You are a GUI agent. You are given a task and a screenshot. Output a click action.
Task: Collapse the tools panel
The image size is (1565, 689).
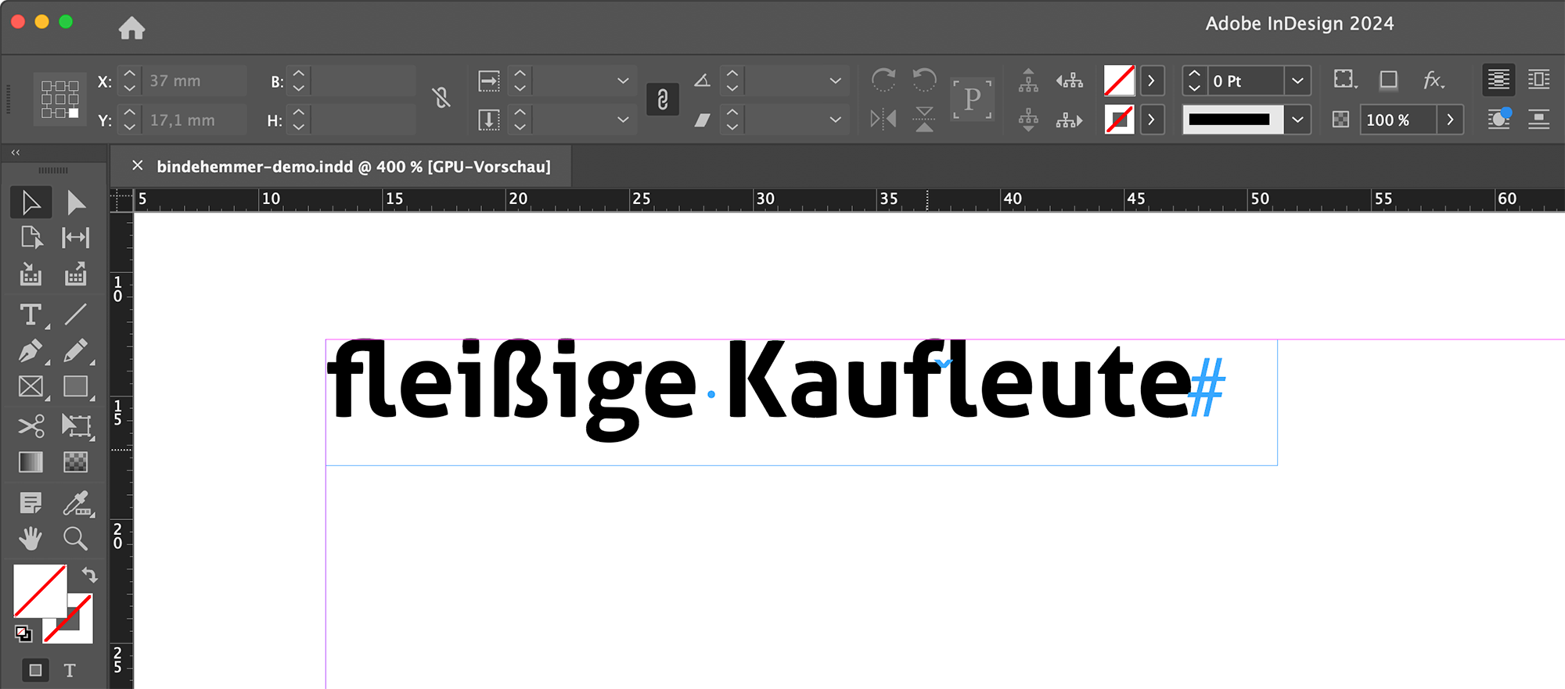[16, 153]
